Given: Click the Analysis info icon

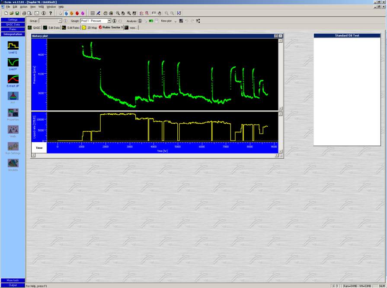Looking at the screenshot, I should (x=140, y=21).
